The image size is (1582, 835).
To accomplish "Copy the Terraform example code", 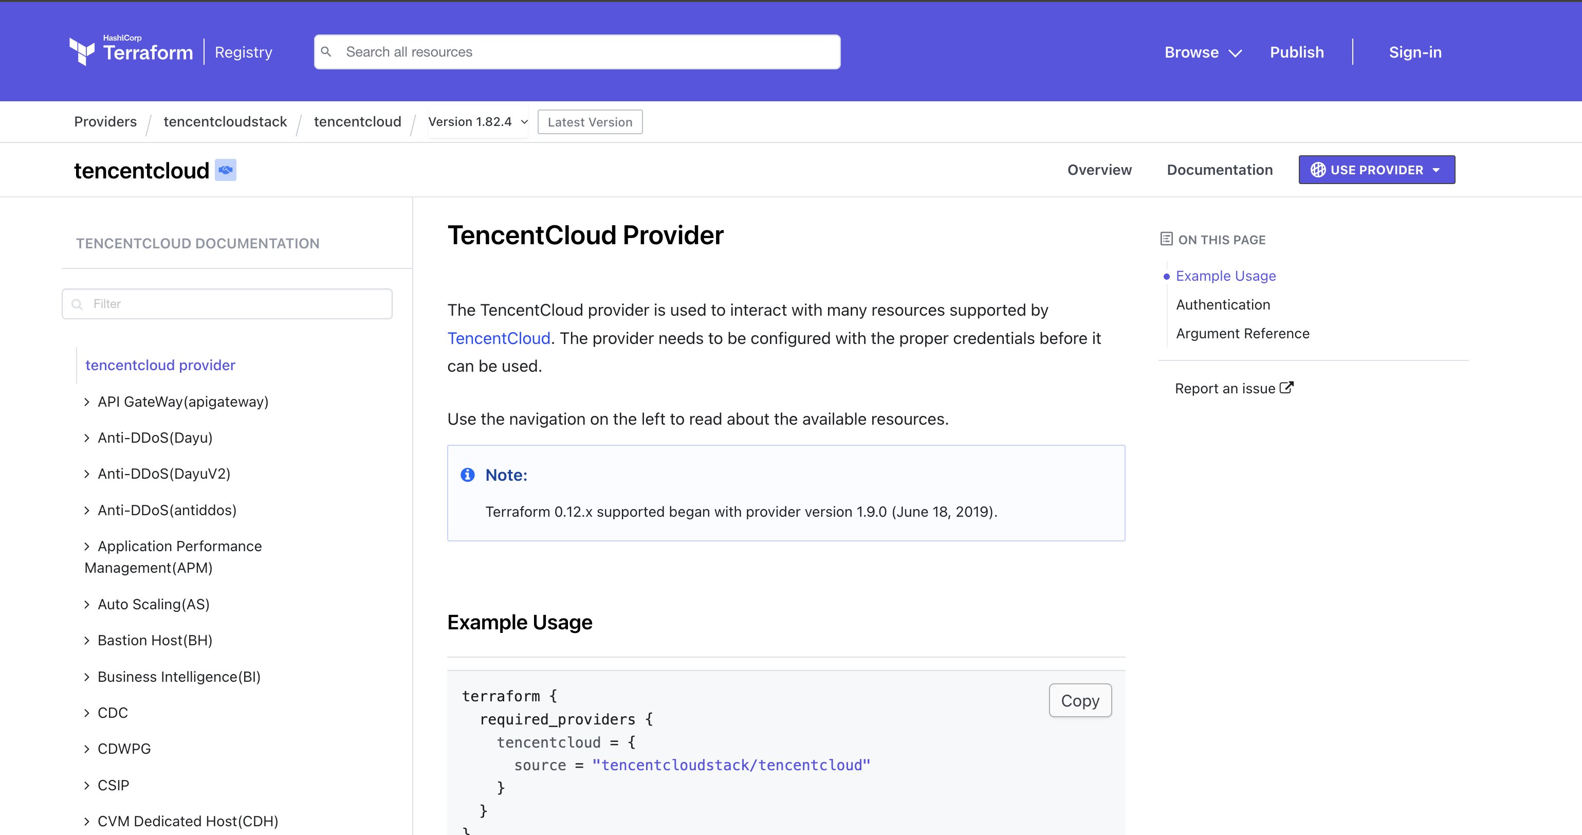I will 1080,700.
